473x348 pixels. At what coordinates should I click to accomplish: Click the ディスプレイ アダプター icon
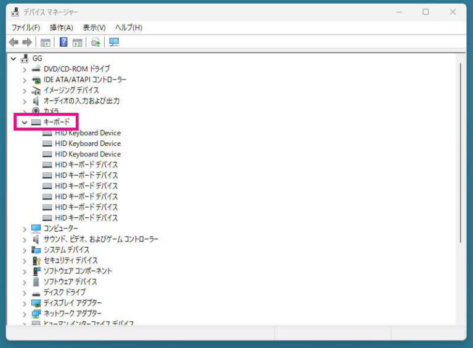tap(36, 303)
